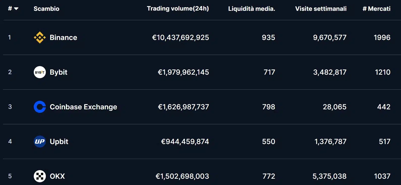Click the Coinbase Exchange logo icon

pos(40,107)
